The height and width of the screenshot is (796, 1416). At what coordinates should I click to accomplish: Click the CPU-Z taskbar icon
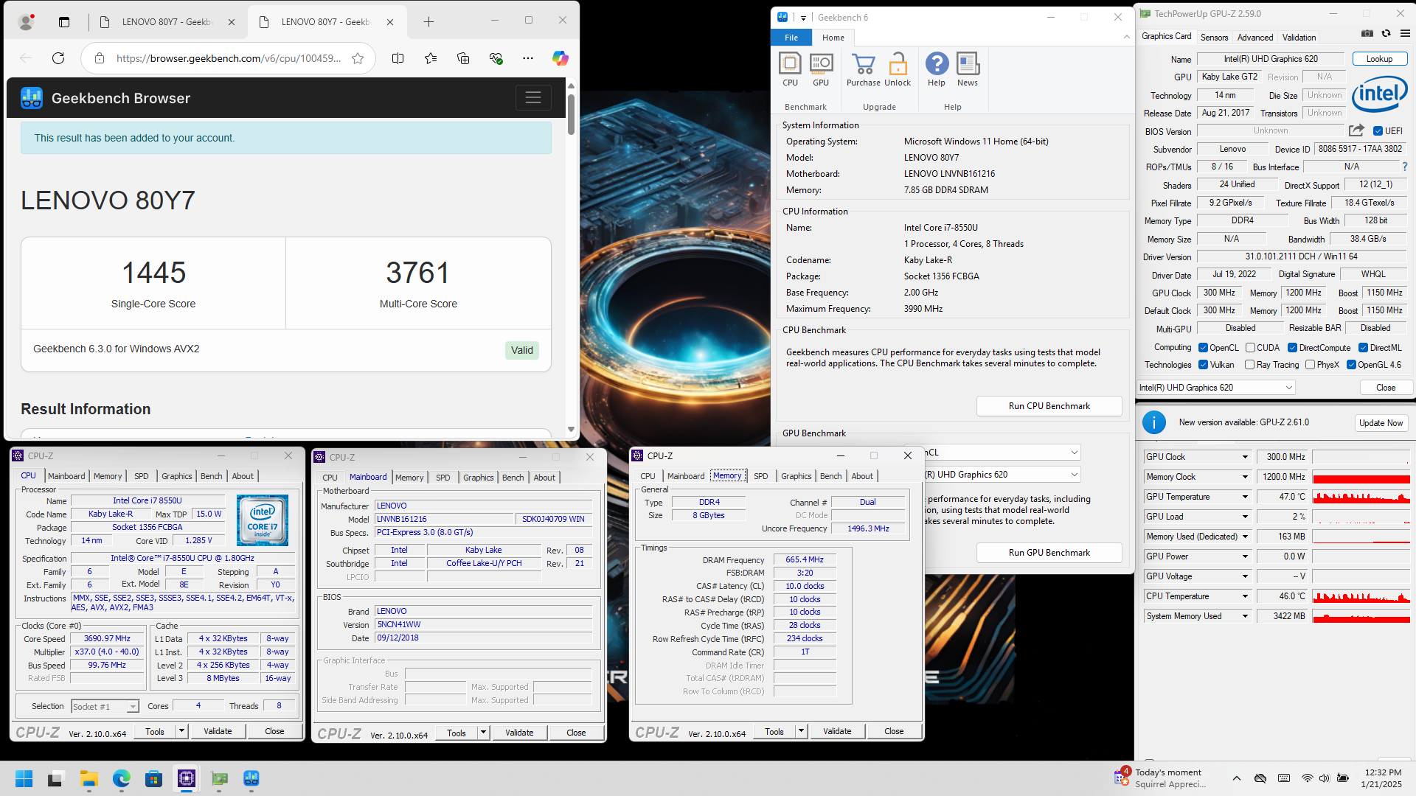tap(187, 778)
